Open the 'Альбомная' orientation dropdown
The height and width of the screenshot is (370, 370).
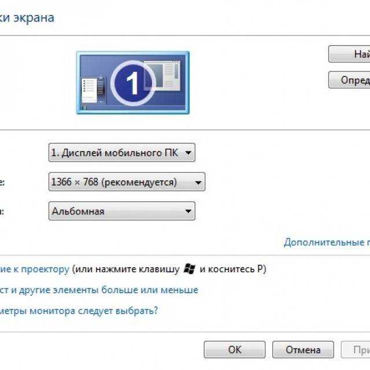coord(122,211)
